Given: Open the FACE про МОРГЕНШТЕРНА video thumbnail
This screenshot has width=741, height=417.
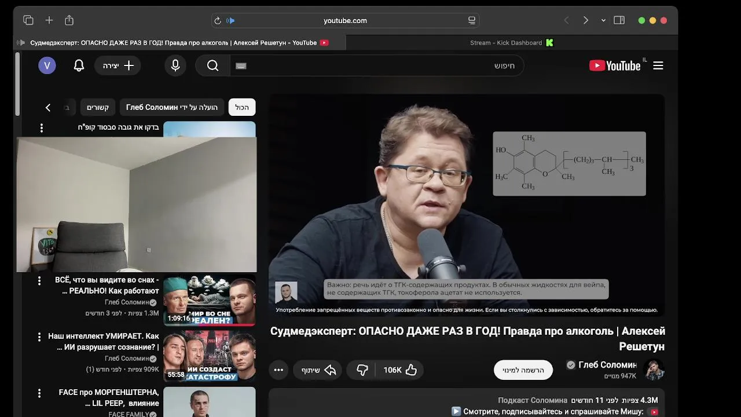Looking at the screenshot, I should point(210,402).
